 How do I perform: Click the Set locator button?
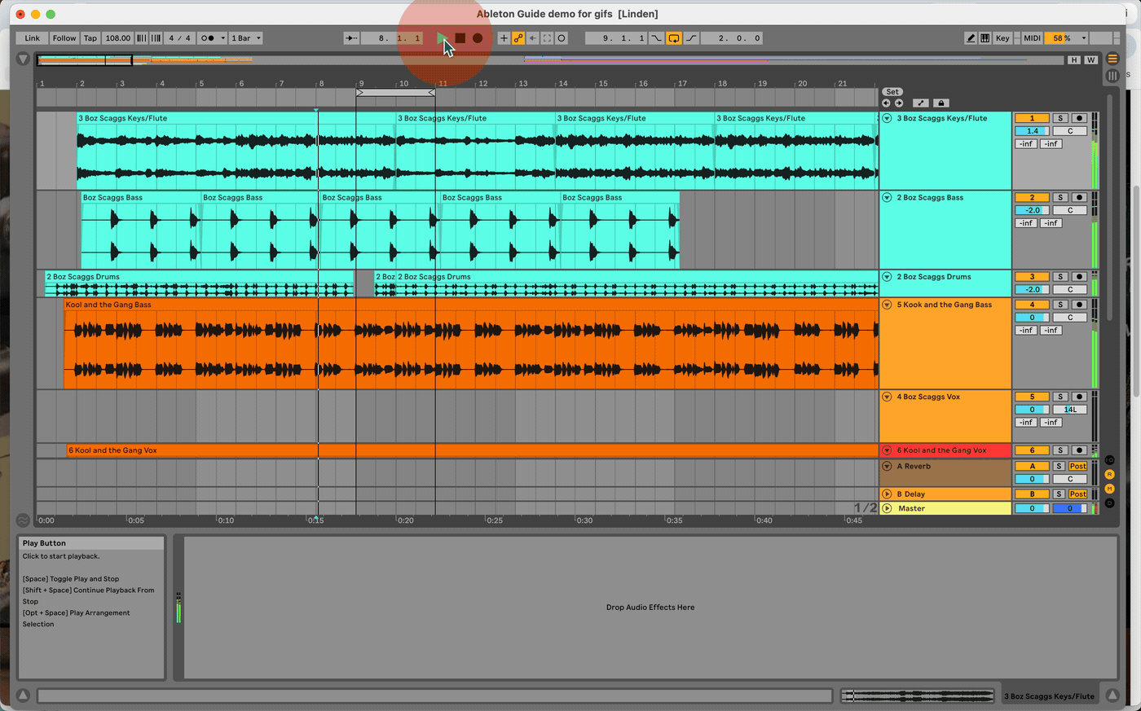pyautogui.click(x=892, y=92)
